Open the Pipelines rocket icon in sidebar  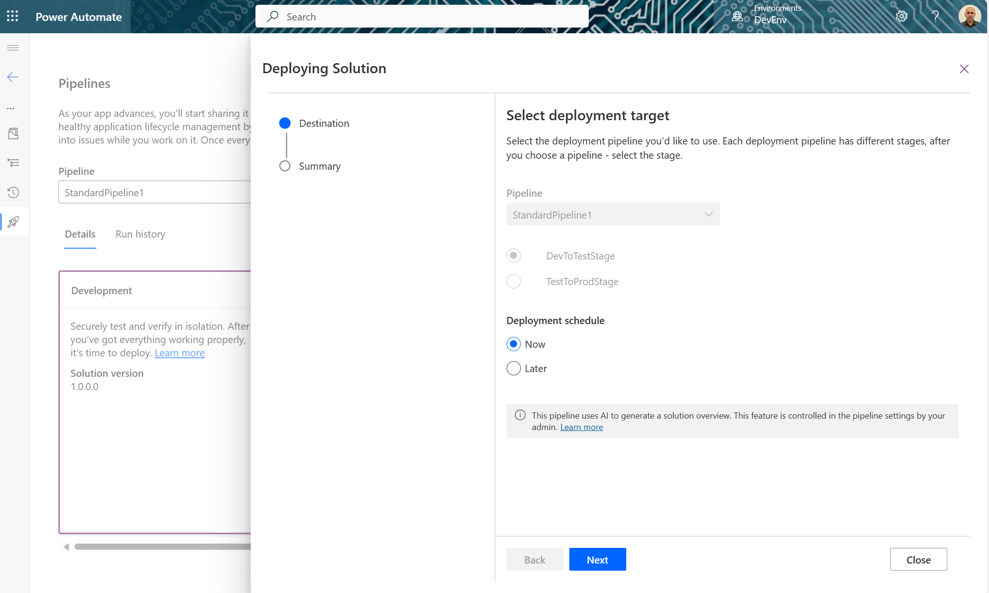[x=13, y=222]
